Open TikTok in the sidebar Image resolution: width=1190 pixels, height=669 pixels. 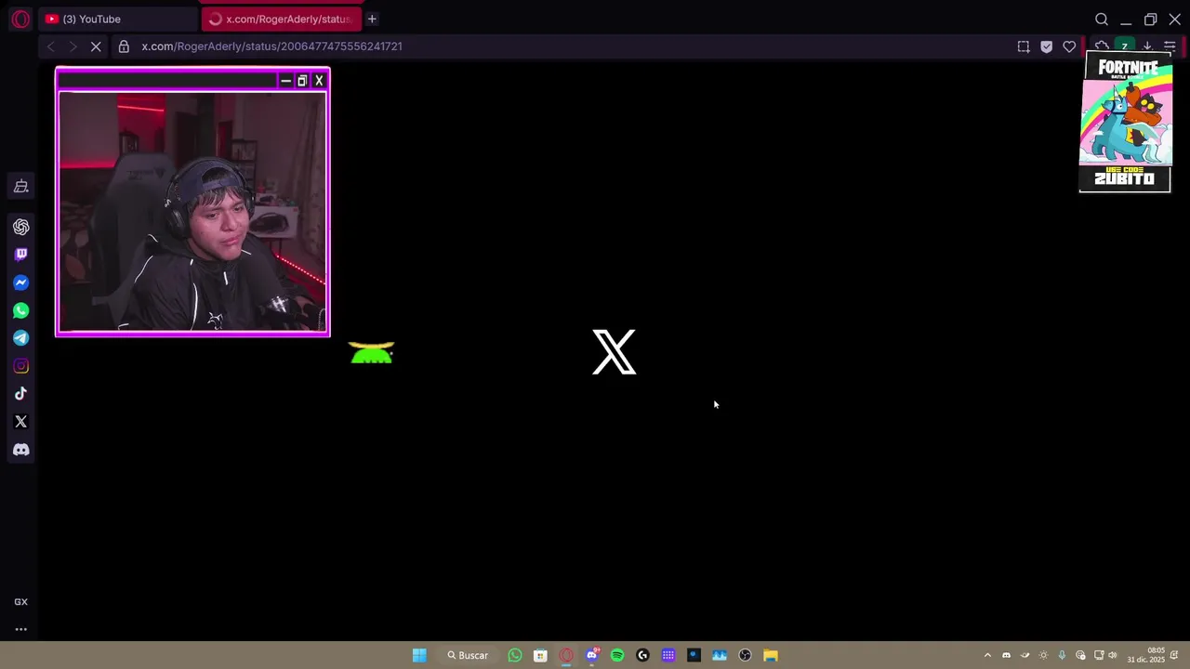click(20, 394)
